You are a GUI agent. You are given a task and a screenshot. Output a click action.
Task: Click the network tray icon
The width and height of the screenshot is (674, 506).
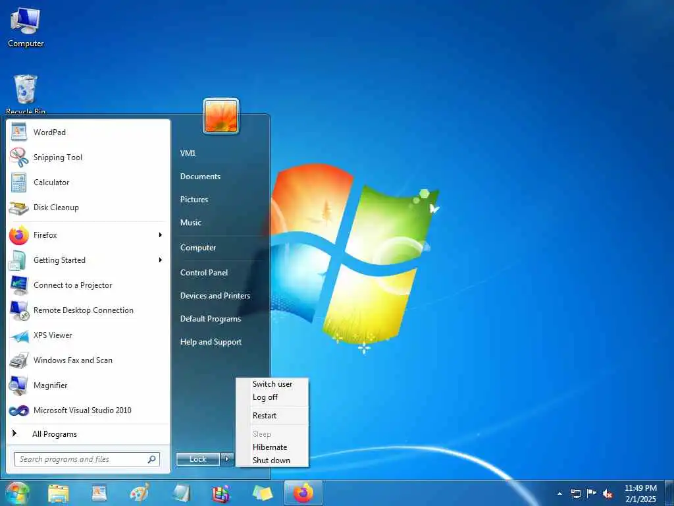(x=575, y=493)
